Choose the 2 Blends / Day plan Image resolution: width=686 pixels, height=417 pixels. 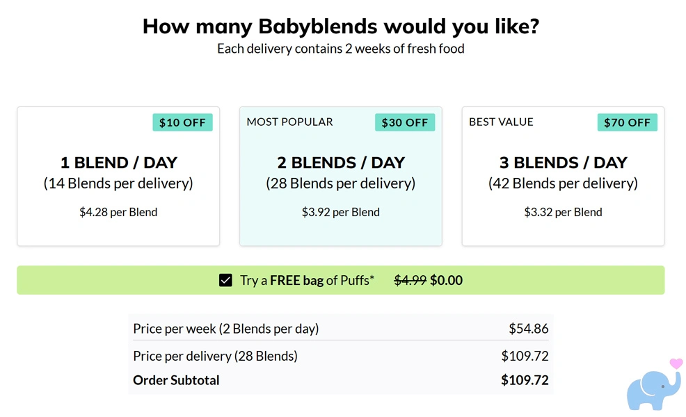tap(340, 177)
